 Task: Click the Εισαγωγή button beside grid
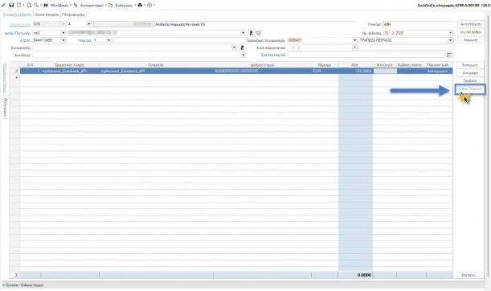[x=470, y=65]
